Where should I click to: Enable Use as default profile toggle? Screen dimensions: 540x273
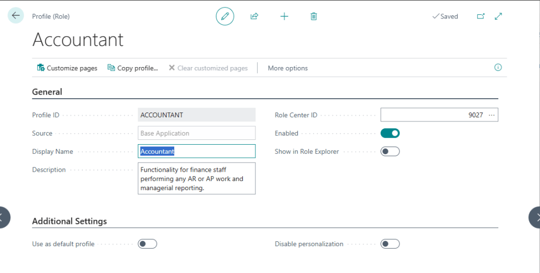tap(147, 244)
